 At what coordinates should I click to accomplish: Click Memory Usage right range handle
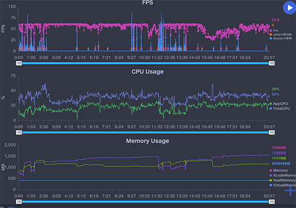[272, 202]
